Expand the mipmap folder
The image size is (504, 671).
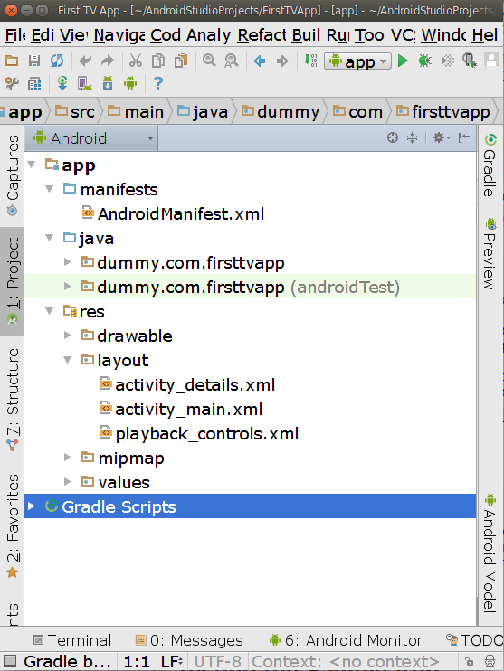pyautogui.click(x=67, y=458)
